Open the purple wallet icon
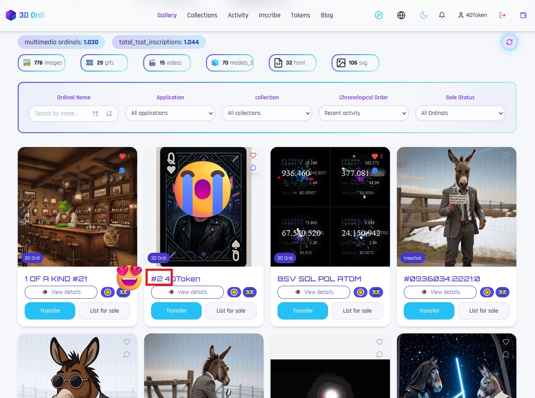535x398 pixels. click(x=523, y=15)
